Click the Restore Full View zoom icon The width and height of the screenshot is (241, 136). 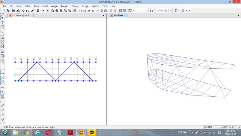pyautogui.click(x=57, y=11)
